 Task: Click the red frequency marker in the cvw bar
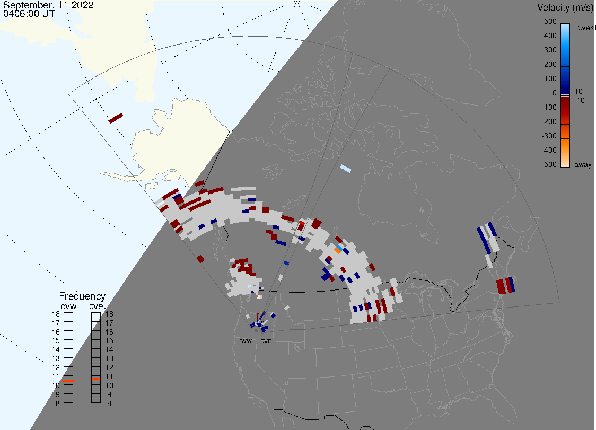tap(68, 381)
